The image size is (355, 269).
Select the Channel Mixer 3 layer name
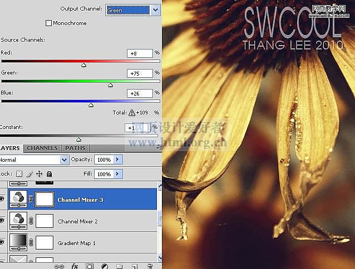[x=80, y=200]
